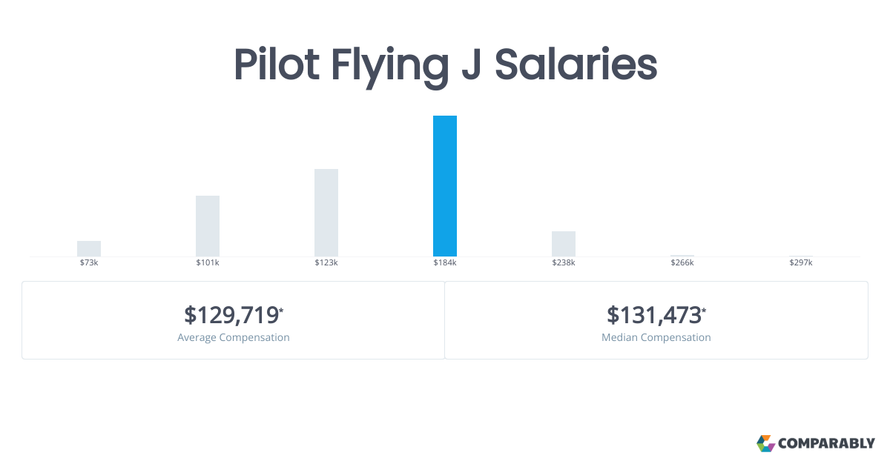Select the bar above $238k
Image resolution: width=890 pixels, height=467 pixels.
click(564, 244)
